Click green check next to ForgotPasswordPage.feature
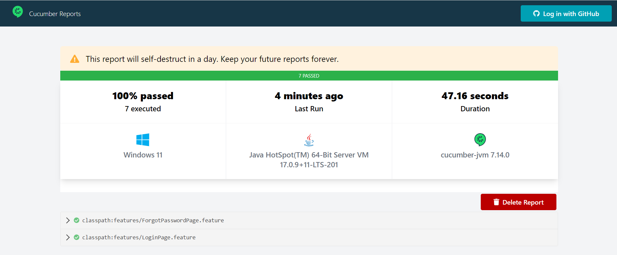This screenshot has height=255, width=617. click(76, 220)
